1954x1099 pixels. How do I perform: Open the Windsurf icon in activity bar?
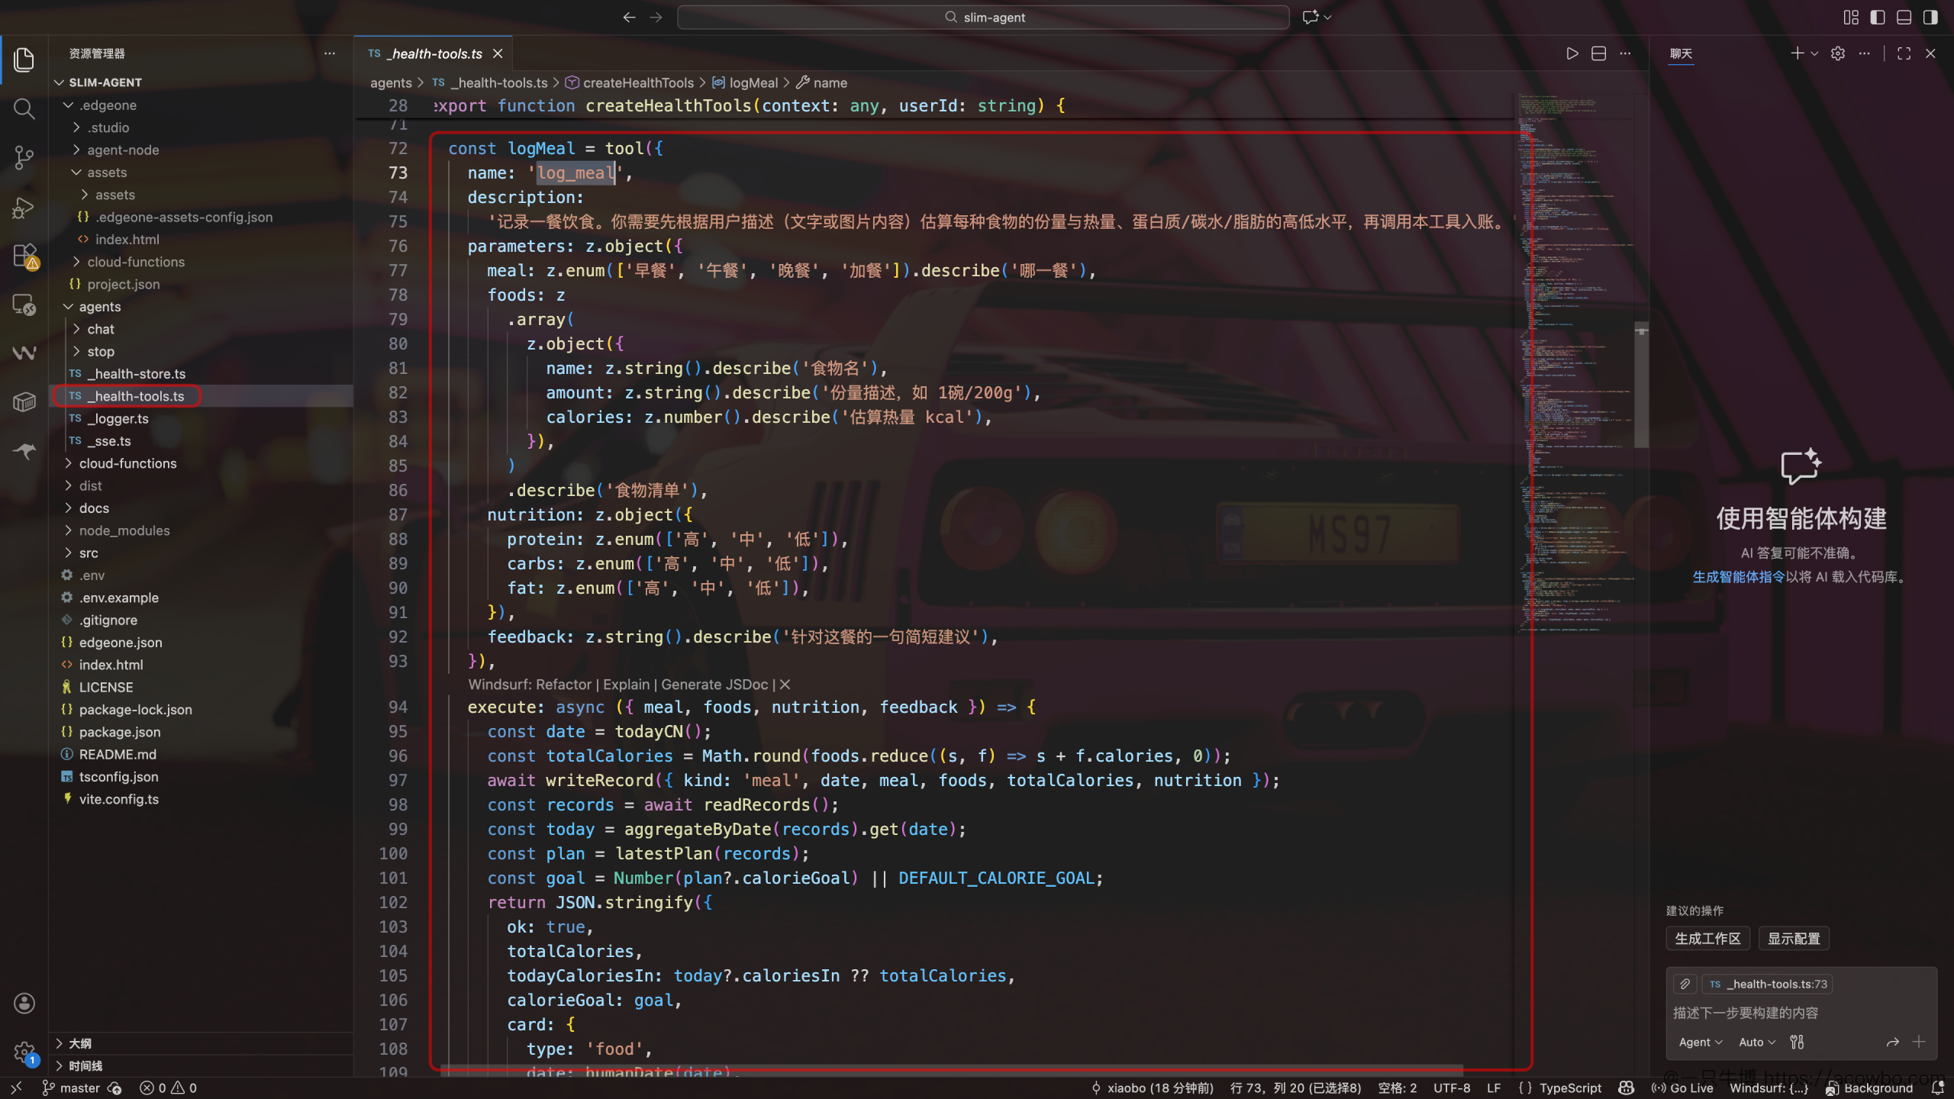click(24, 353)
